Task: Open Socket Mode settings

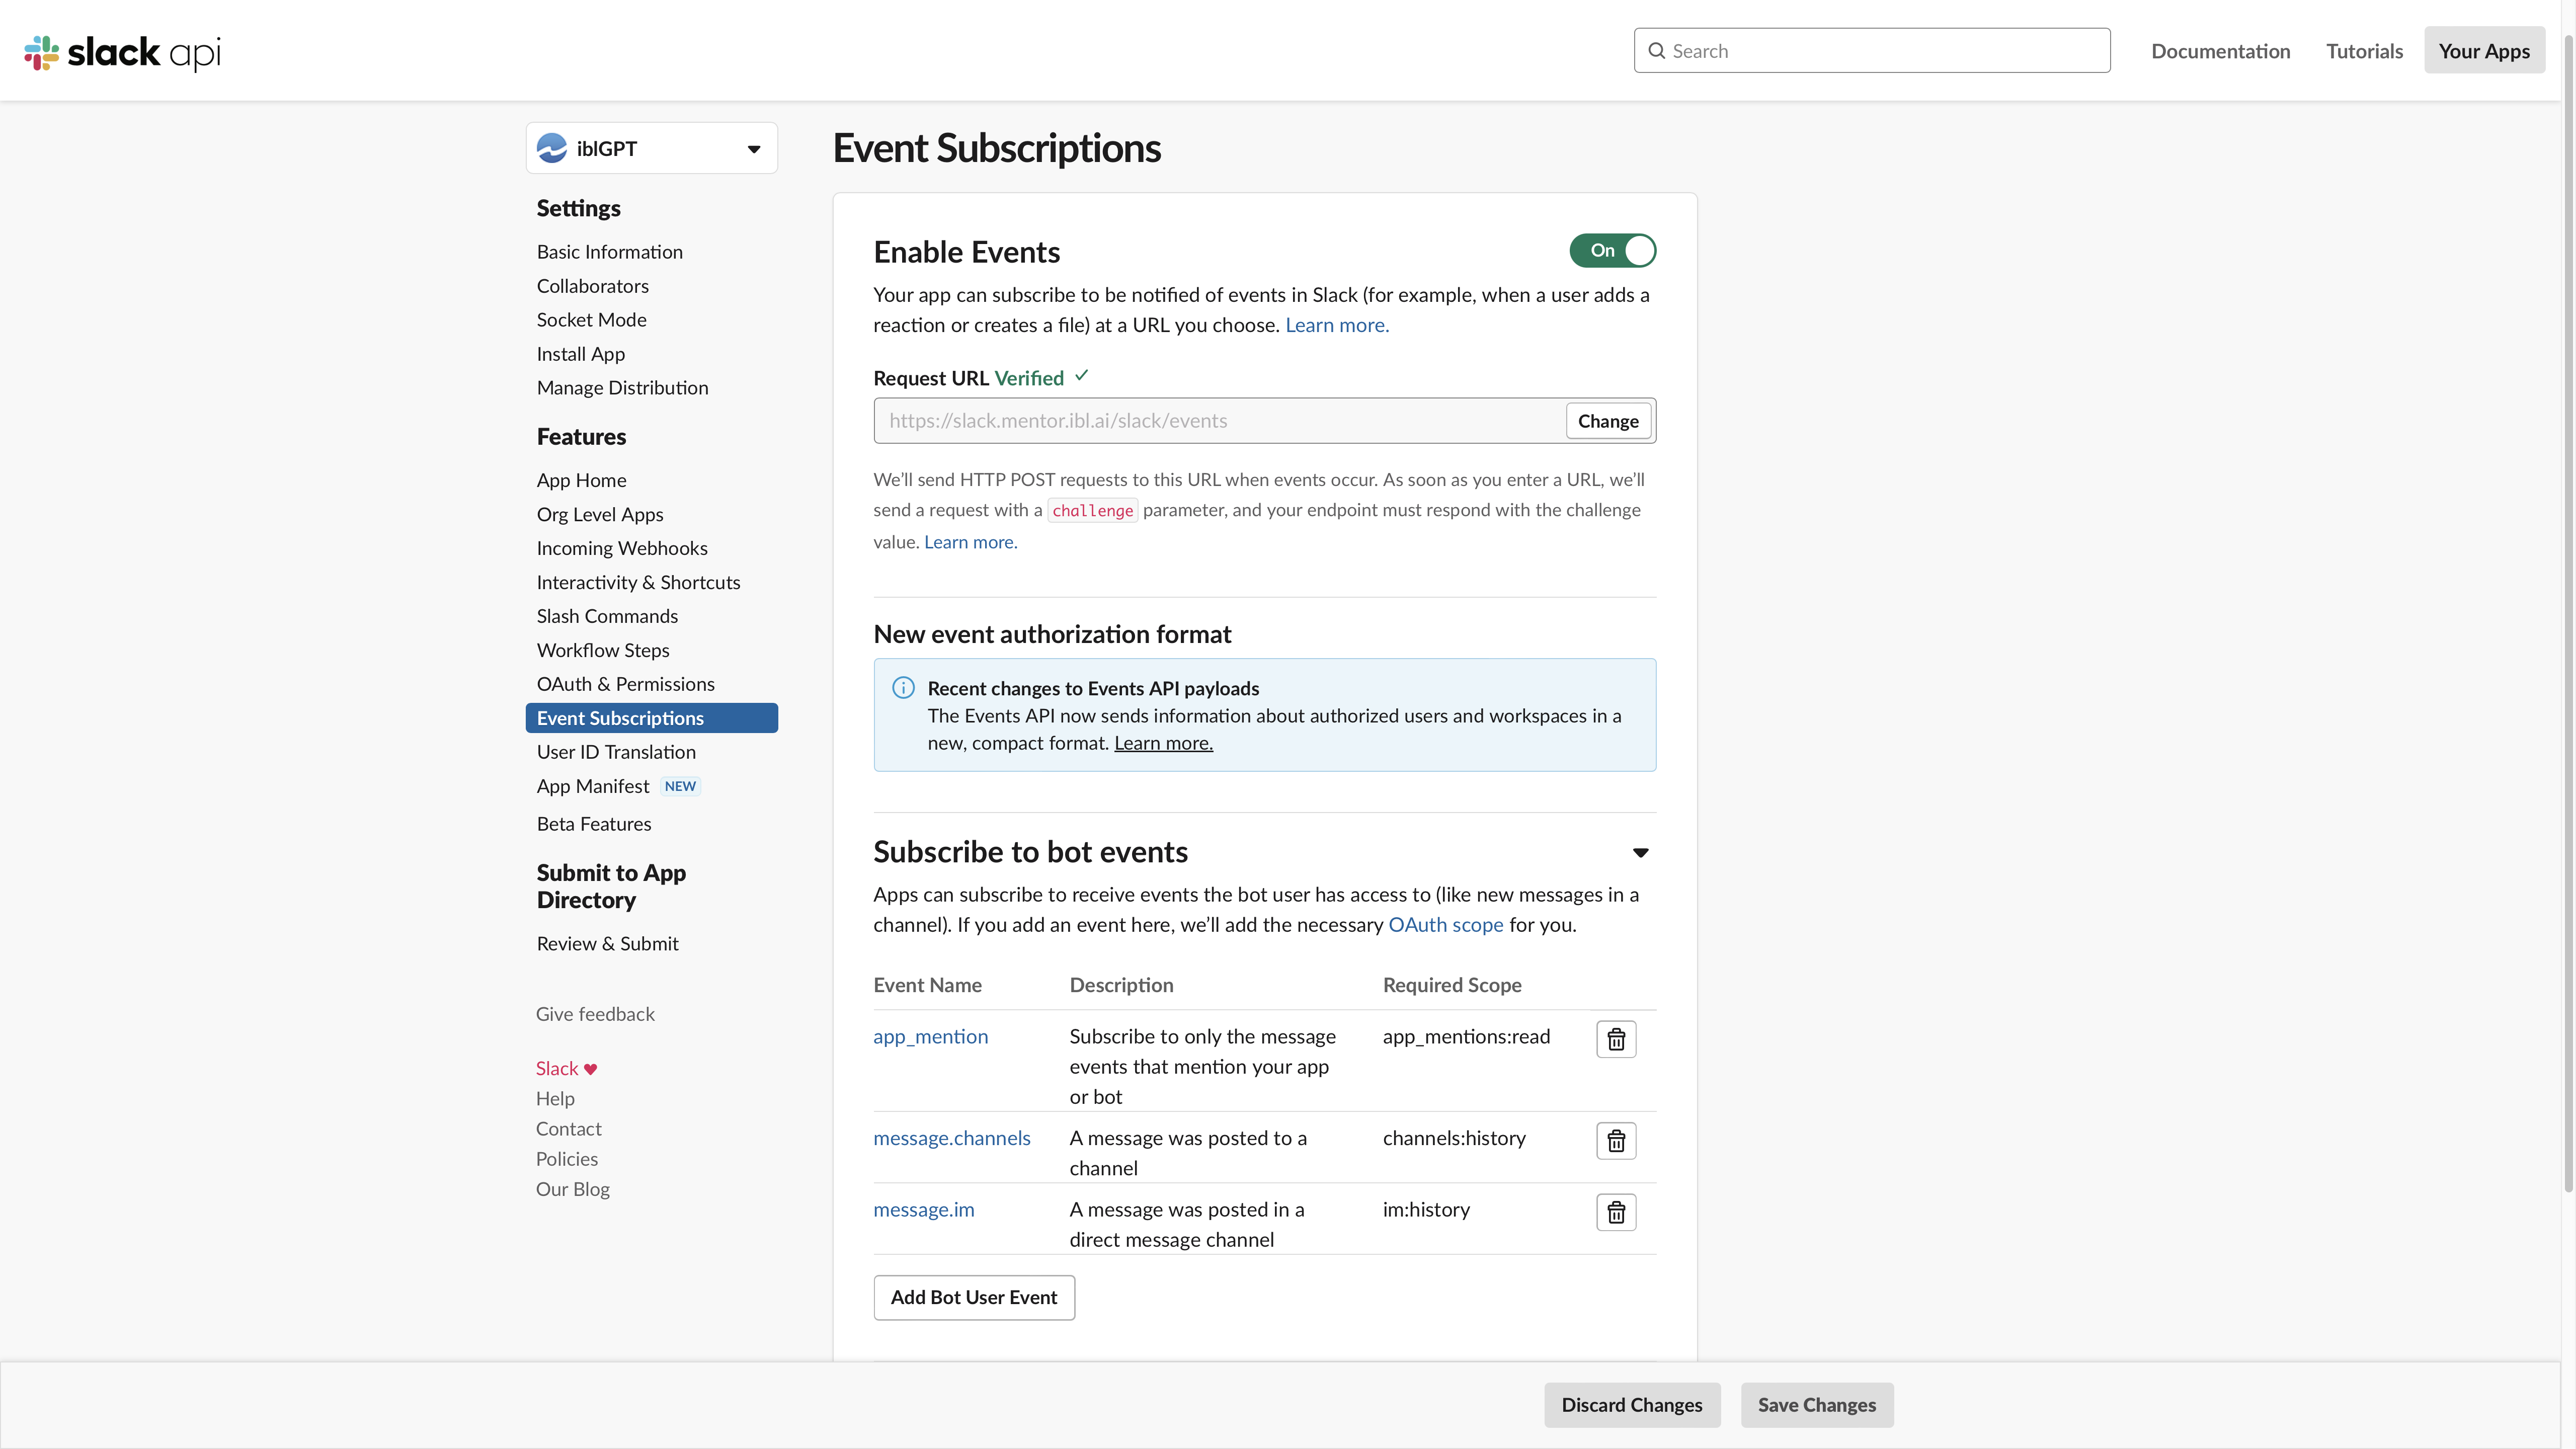Action: (x=591, y=320)
